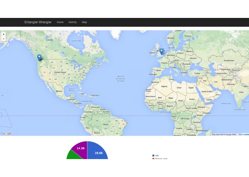
Task: Click the 'Spain' country label
Action: [158, 70]
